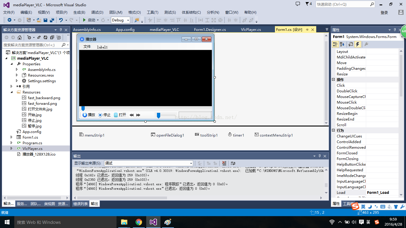Click 文件 menu on the designed form
The width and height of the screenshot is (406, 228).
[x=87, y=47]
